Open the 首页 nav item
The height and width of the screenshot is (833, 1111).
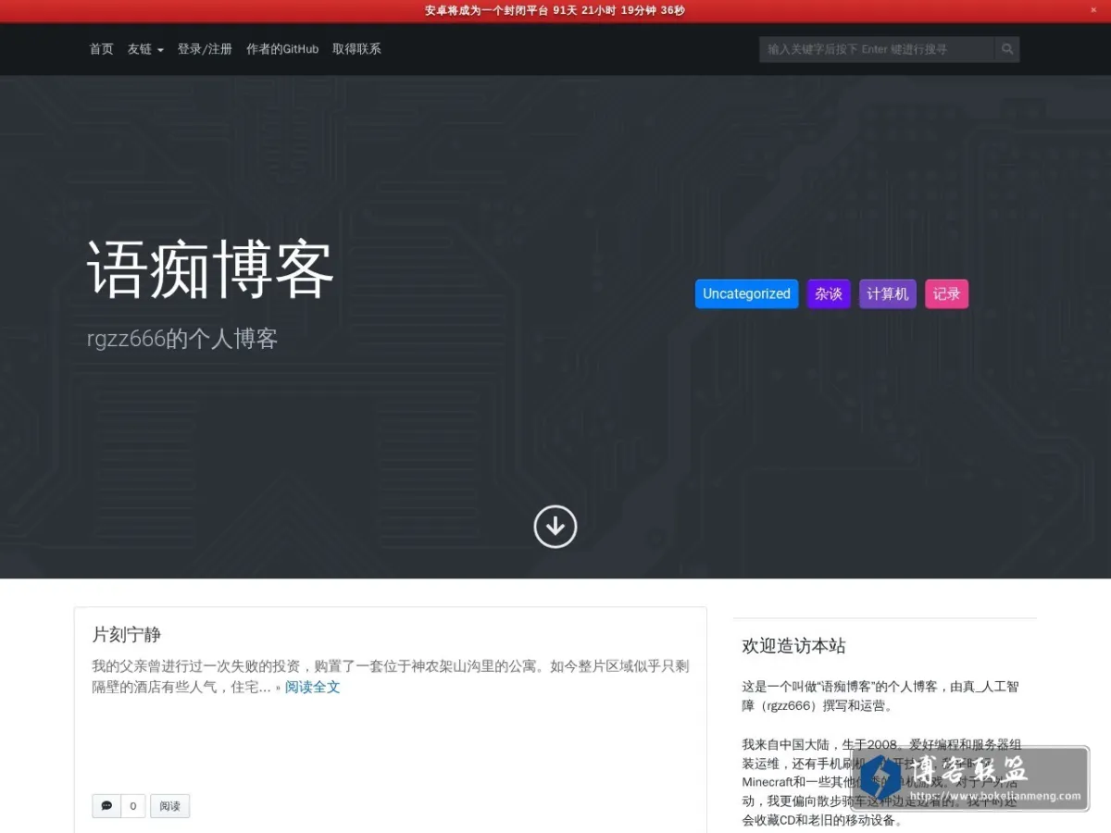[101, 49]
